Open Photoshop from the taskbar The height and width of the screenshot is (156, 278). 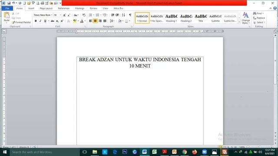(x=125, y=152)
